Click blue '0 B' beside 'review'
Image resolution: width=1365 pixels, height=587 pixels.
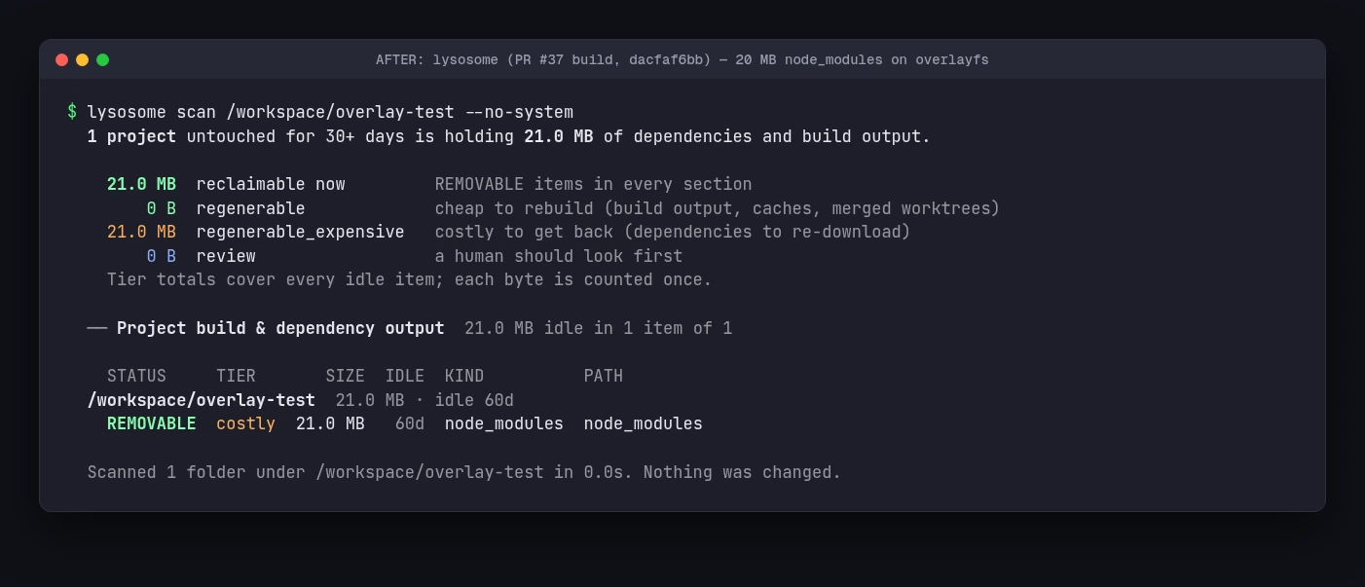coord(162,256)
